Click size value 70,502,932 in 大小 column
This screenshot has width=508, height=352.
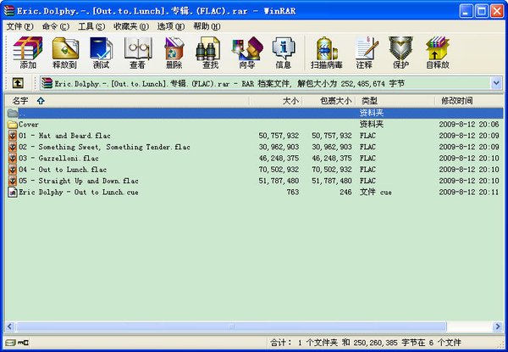pyautogui.click(x=279, y=170)
